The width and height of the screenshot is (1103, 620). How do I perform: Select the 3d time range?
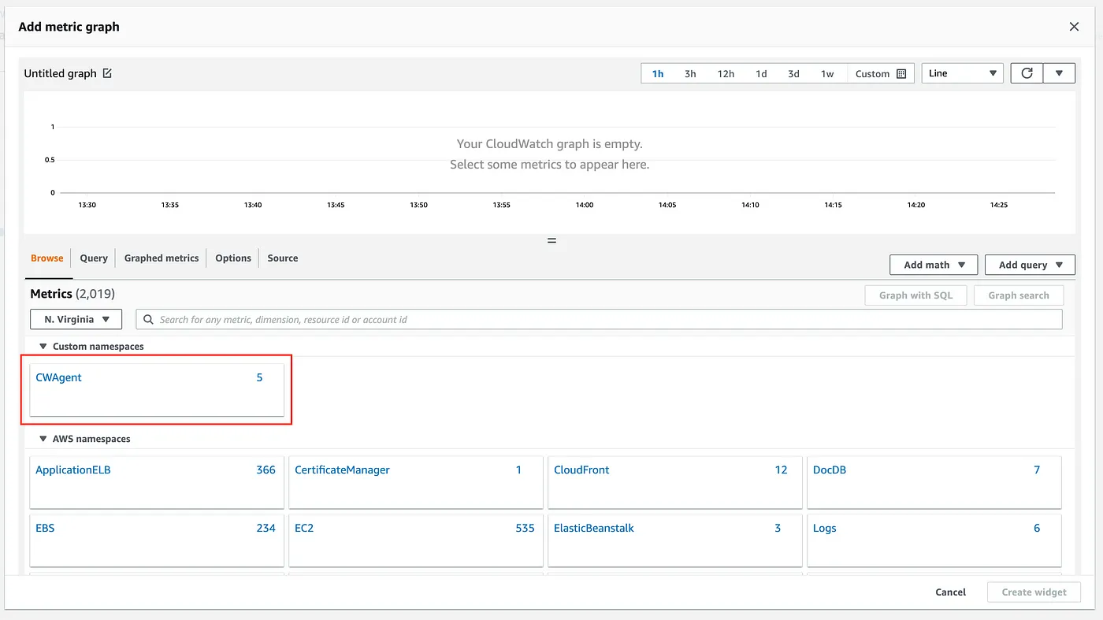point(793,74)
